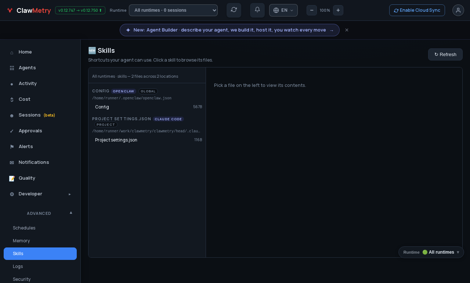Viewport: 470px width, 283px height.
Task: Open the EN language selector
Action: [283, 10]
